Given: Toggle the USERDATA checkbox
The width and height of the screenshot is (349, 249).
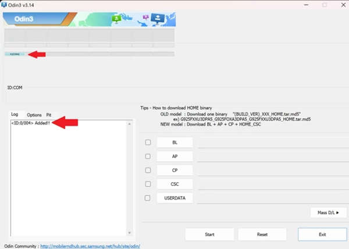Looking at the screenshot, I should (x=147, y=198).
